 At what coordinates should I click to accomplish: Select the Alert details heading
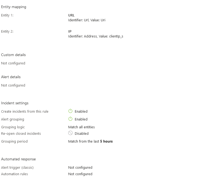[11, 77]
